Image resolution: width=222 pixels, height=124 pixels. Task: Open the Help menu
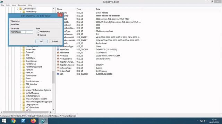point(30,5)
